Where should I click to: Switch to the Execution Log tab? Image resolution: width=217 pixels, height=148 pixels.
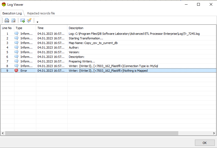pyautogui.click(x=12, y=13)
